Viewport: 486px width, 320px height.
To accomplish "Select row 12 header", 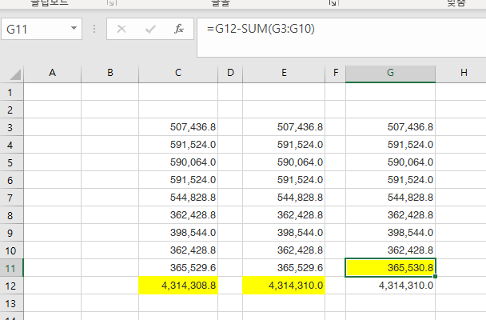I will [x=11, y=285].
